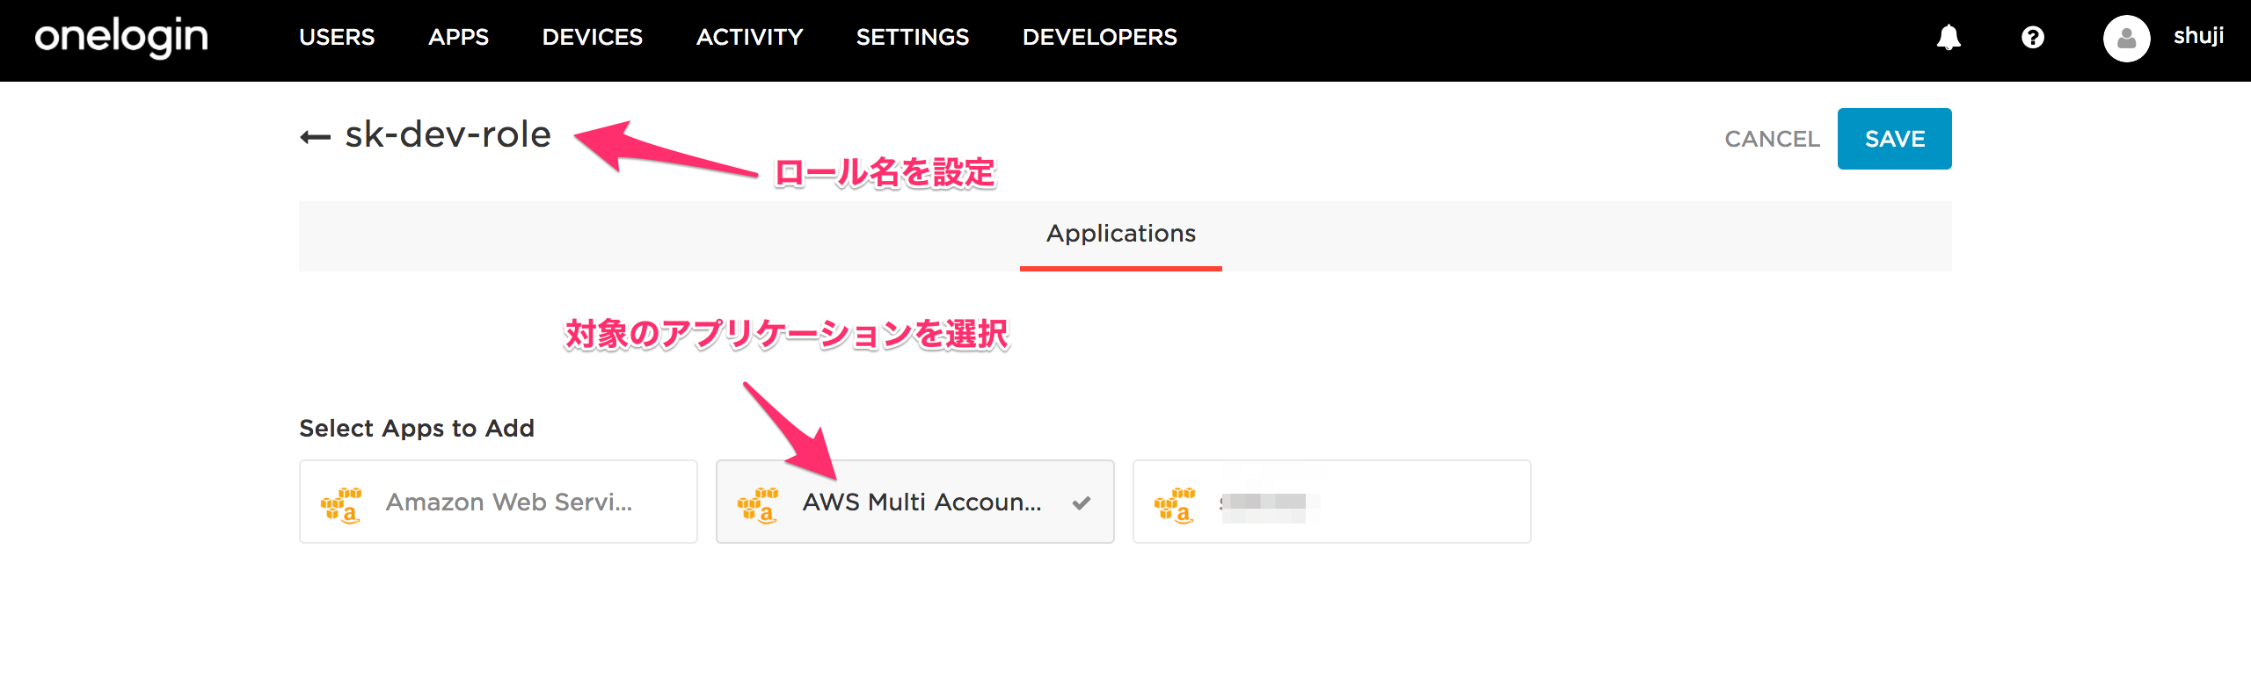Image resolution: width=2251 pixels, height=694 pixels.
Task: Open the USERS menu
Action: pyautogui.click(x=337, y=37)
